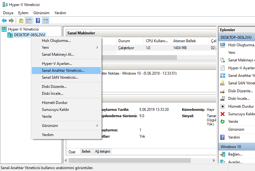Viewport: 255px width, 171px height.
Task: Select the Hyper-V Yöneticisi tree root node
Action: pos(23,29)
